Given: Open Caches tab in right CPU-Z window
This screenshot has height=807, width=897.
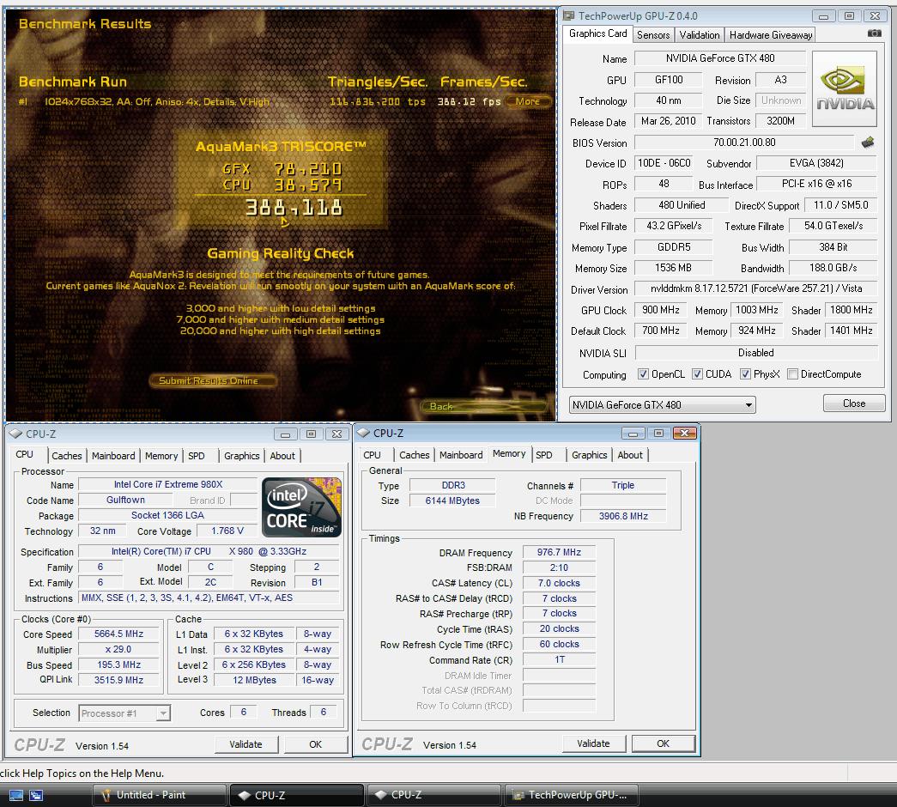Looking at the screenshot, I should click(415, 455).
